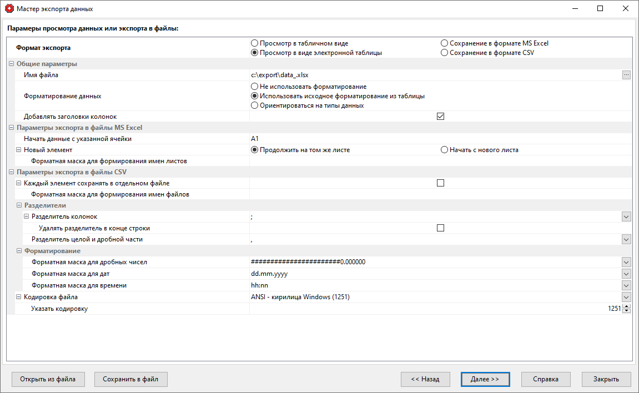Choose "Сохранение в формате CSV" export format

click(444, 53)
